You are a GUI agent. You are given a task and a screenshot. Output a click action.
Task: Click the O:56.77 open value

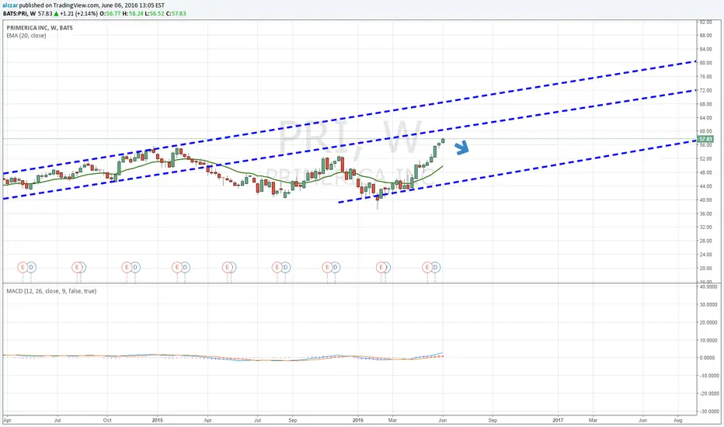pyautogui.click(x=111, y=13)
